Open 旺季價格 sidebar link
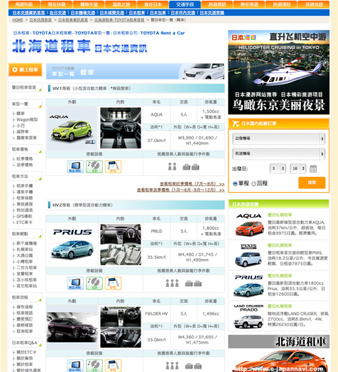This screenshot has width=338, height=372. click(x=24, y=159)
